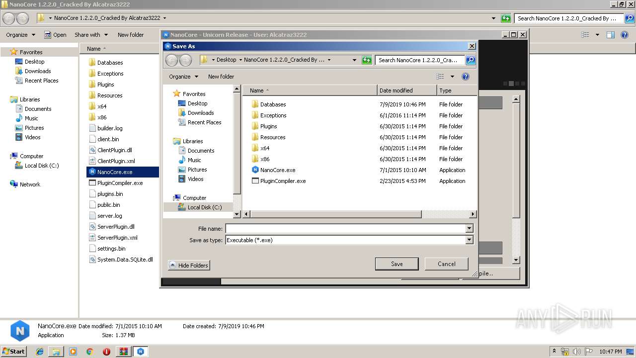Screen dimensions: 636x358
Task: Click Opera icon in taskbar
Action: pyautogui.click(x=106, y=352)
